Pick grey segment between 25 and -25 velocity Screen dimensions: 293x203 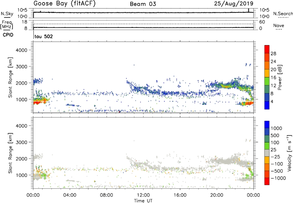click(x=267, y=153)
